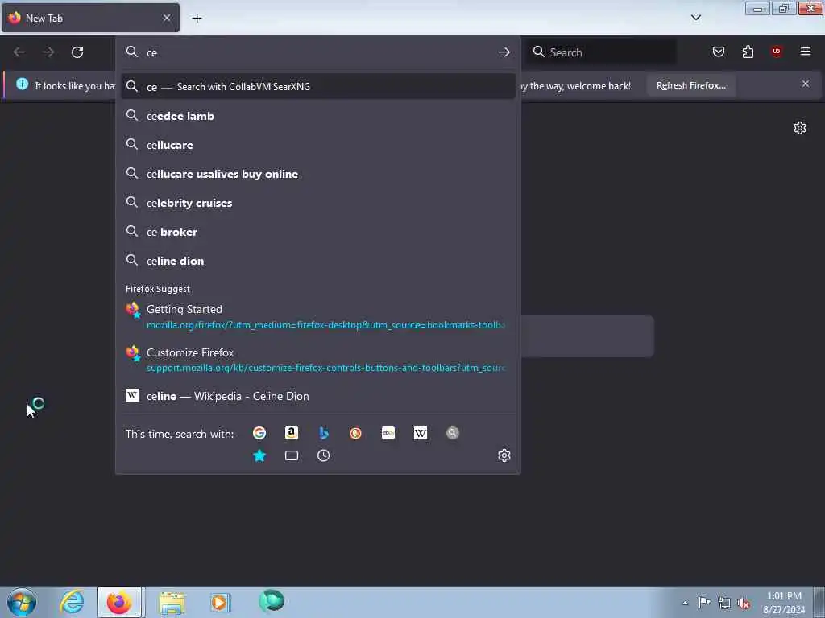Search bookmarks using the star icon
The width and height of the screenshot is (825, 618).
click(259, 455)
